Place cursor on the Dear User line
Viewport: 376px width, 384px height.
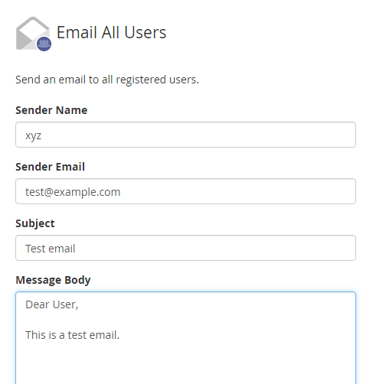click(x=52, y=304)
